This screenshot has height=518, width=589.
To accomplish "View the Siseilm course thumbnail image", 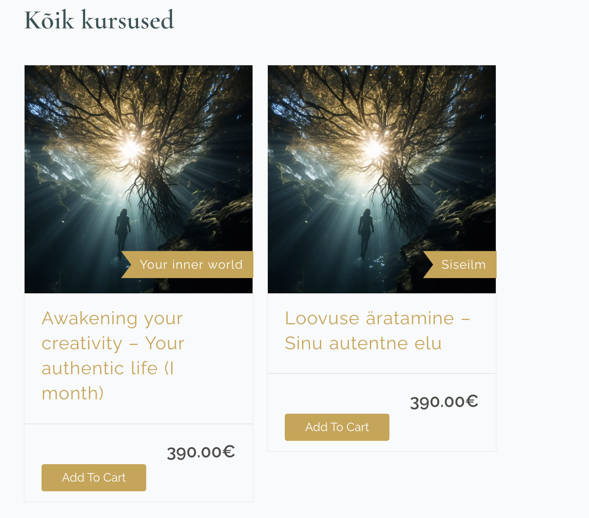I will tap(382, 179).
